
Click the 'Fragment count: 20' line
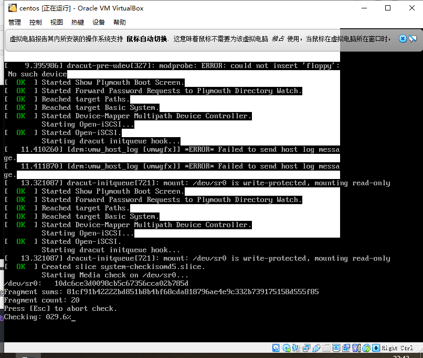pos(41,300)
